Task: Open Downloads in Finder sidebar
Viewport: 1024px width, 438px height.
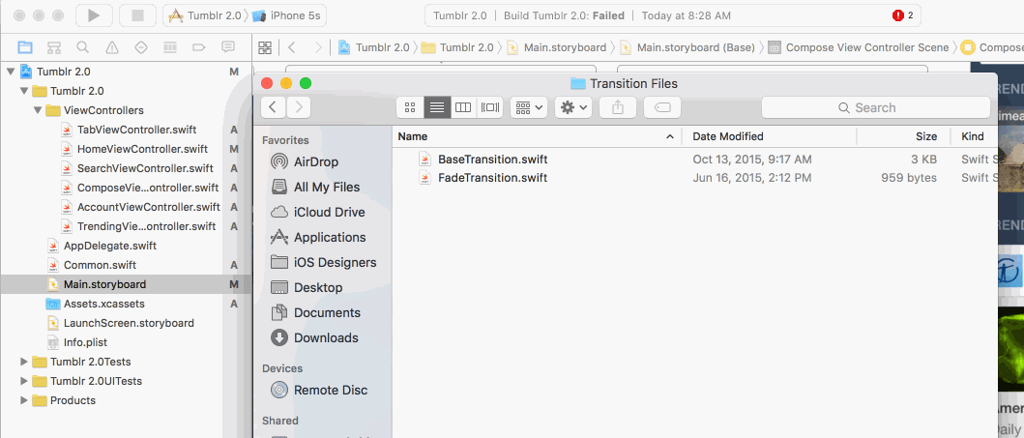Action: (314, 337)
